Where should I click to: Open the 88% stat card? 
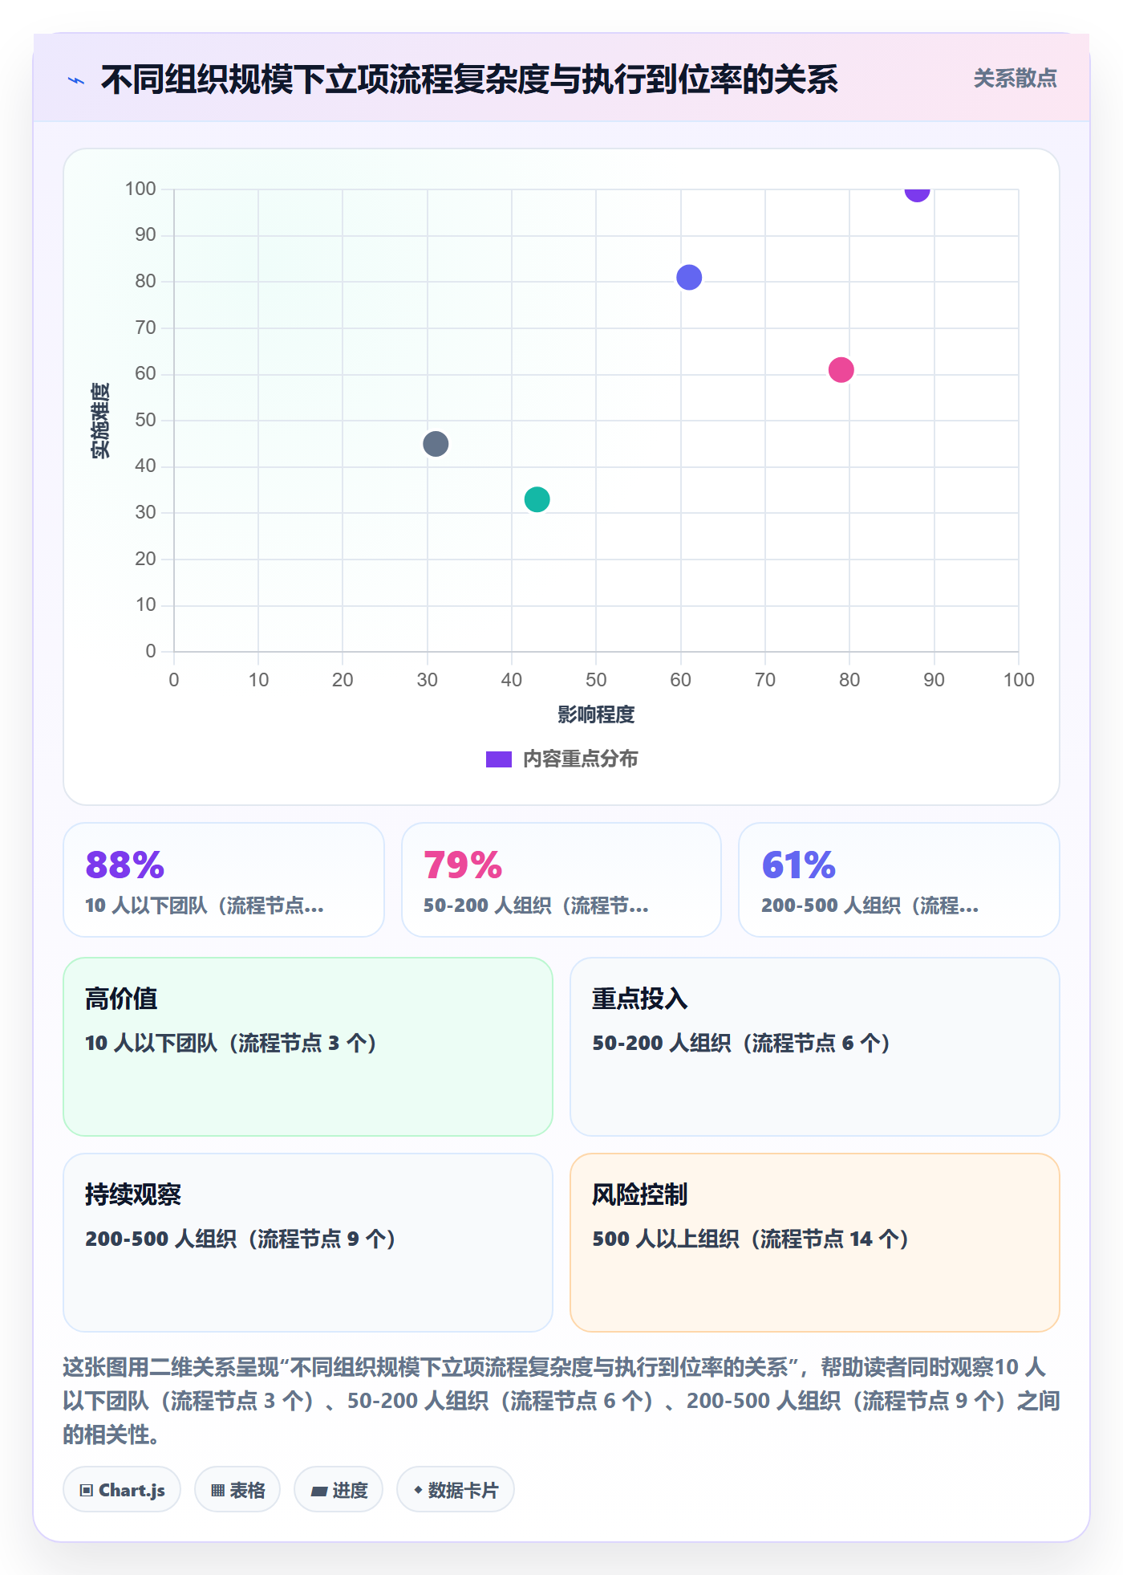pos(224,880)
